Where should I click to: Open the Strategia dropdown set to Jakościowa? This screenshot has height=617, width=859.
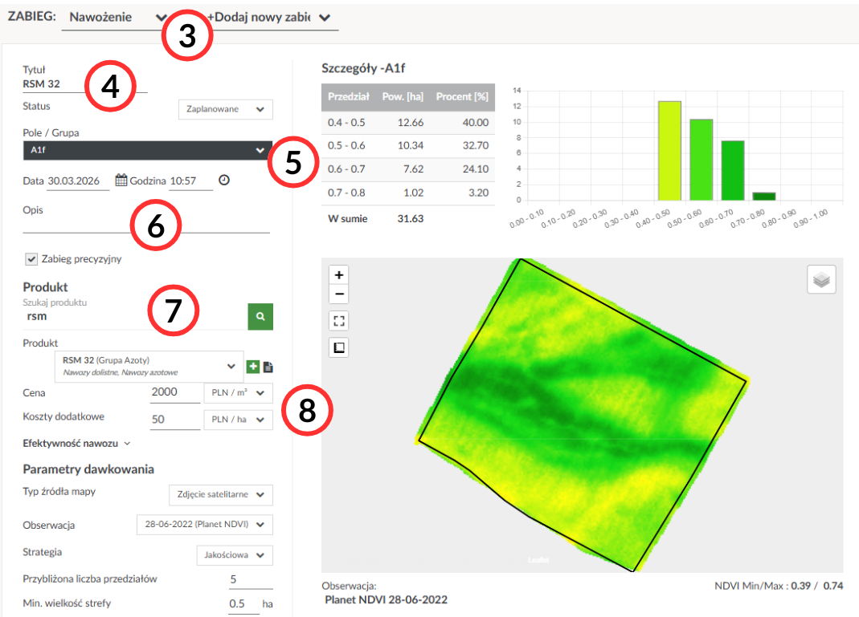tap(235, 555)
